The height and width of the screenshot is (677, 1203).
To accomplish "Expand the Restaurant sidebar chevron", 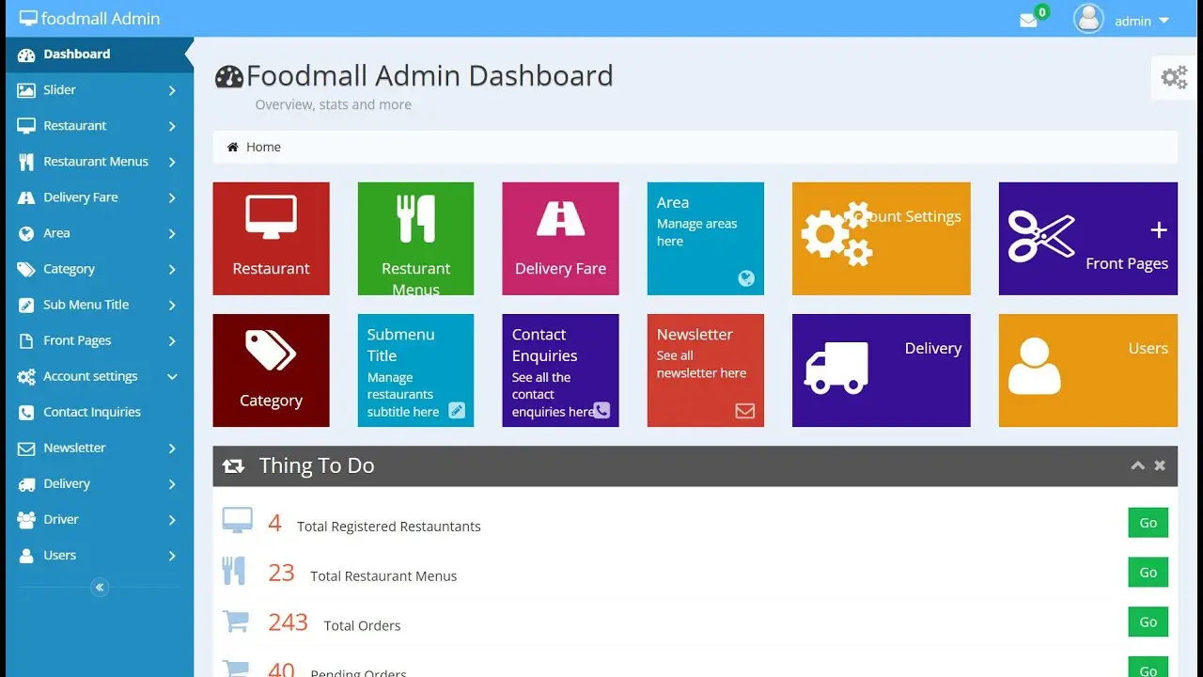I will [x=172, y=126].
